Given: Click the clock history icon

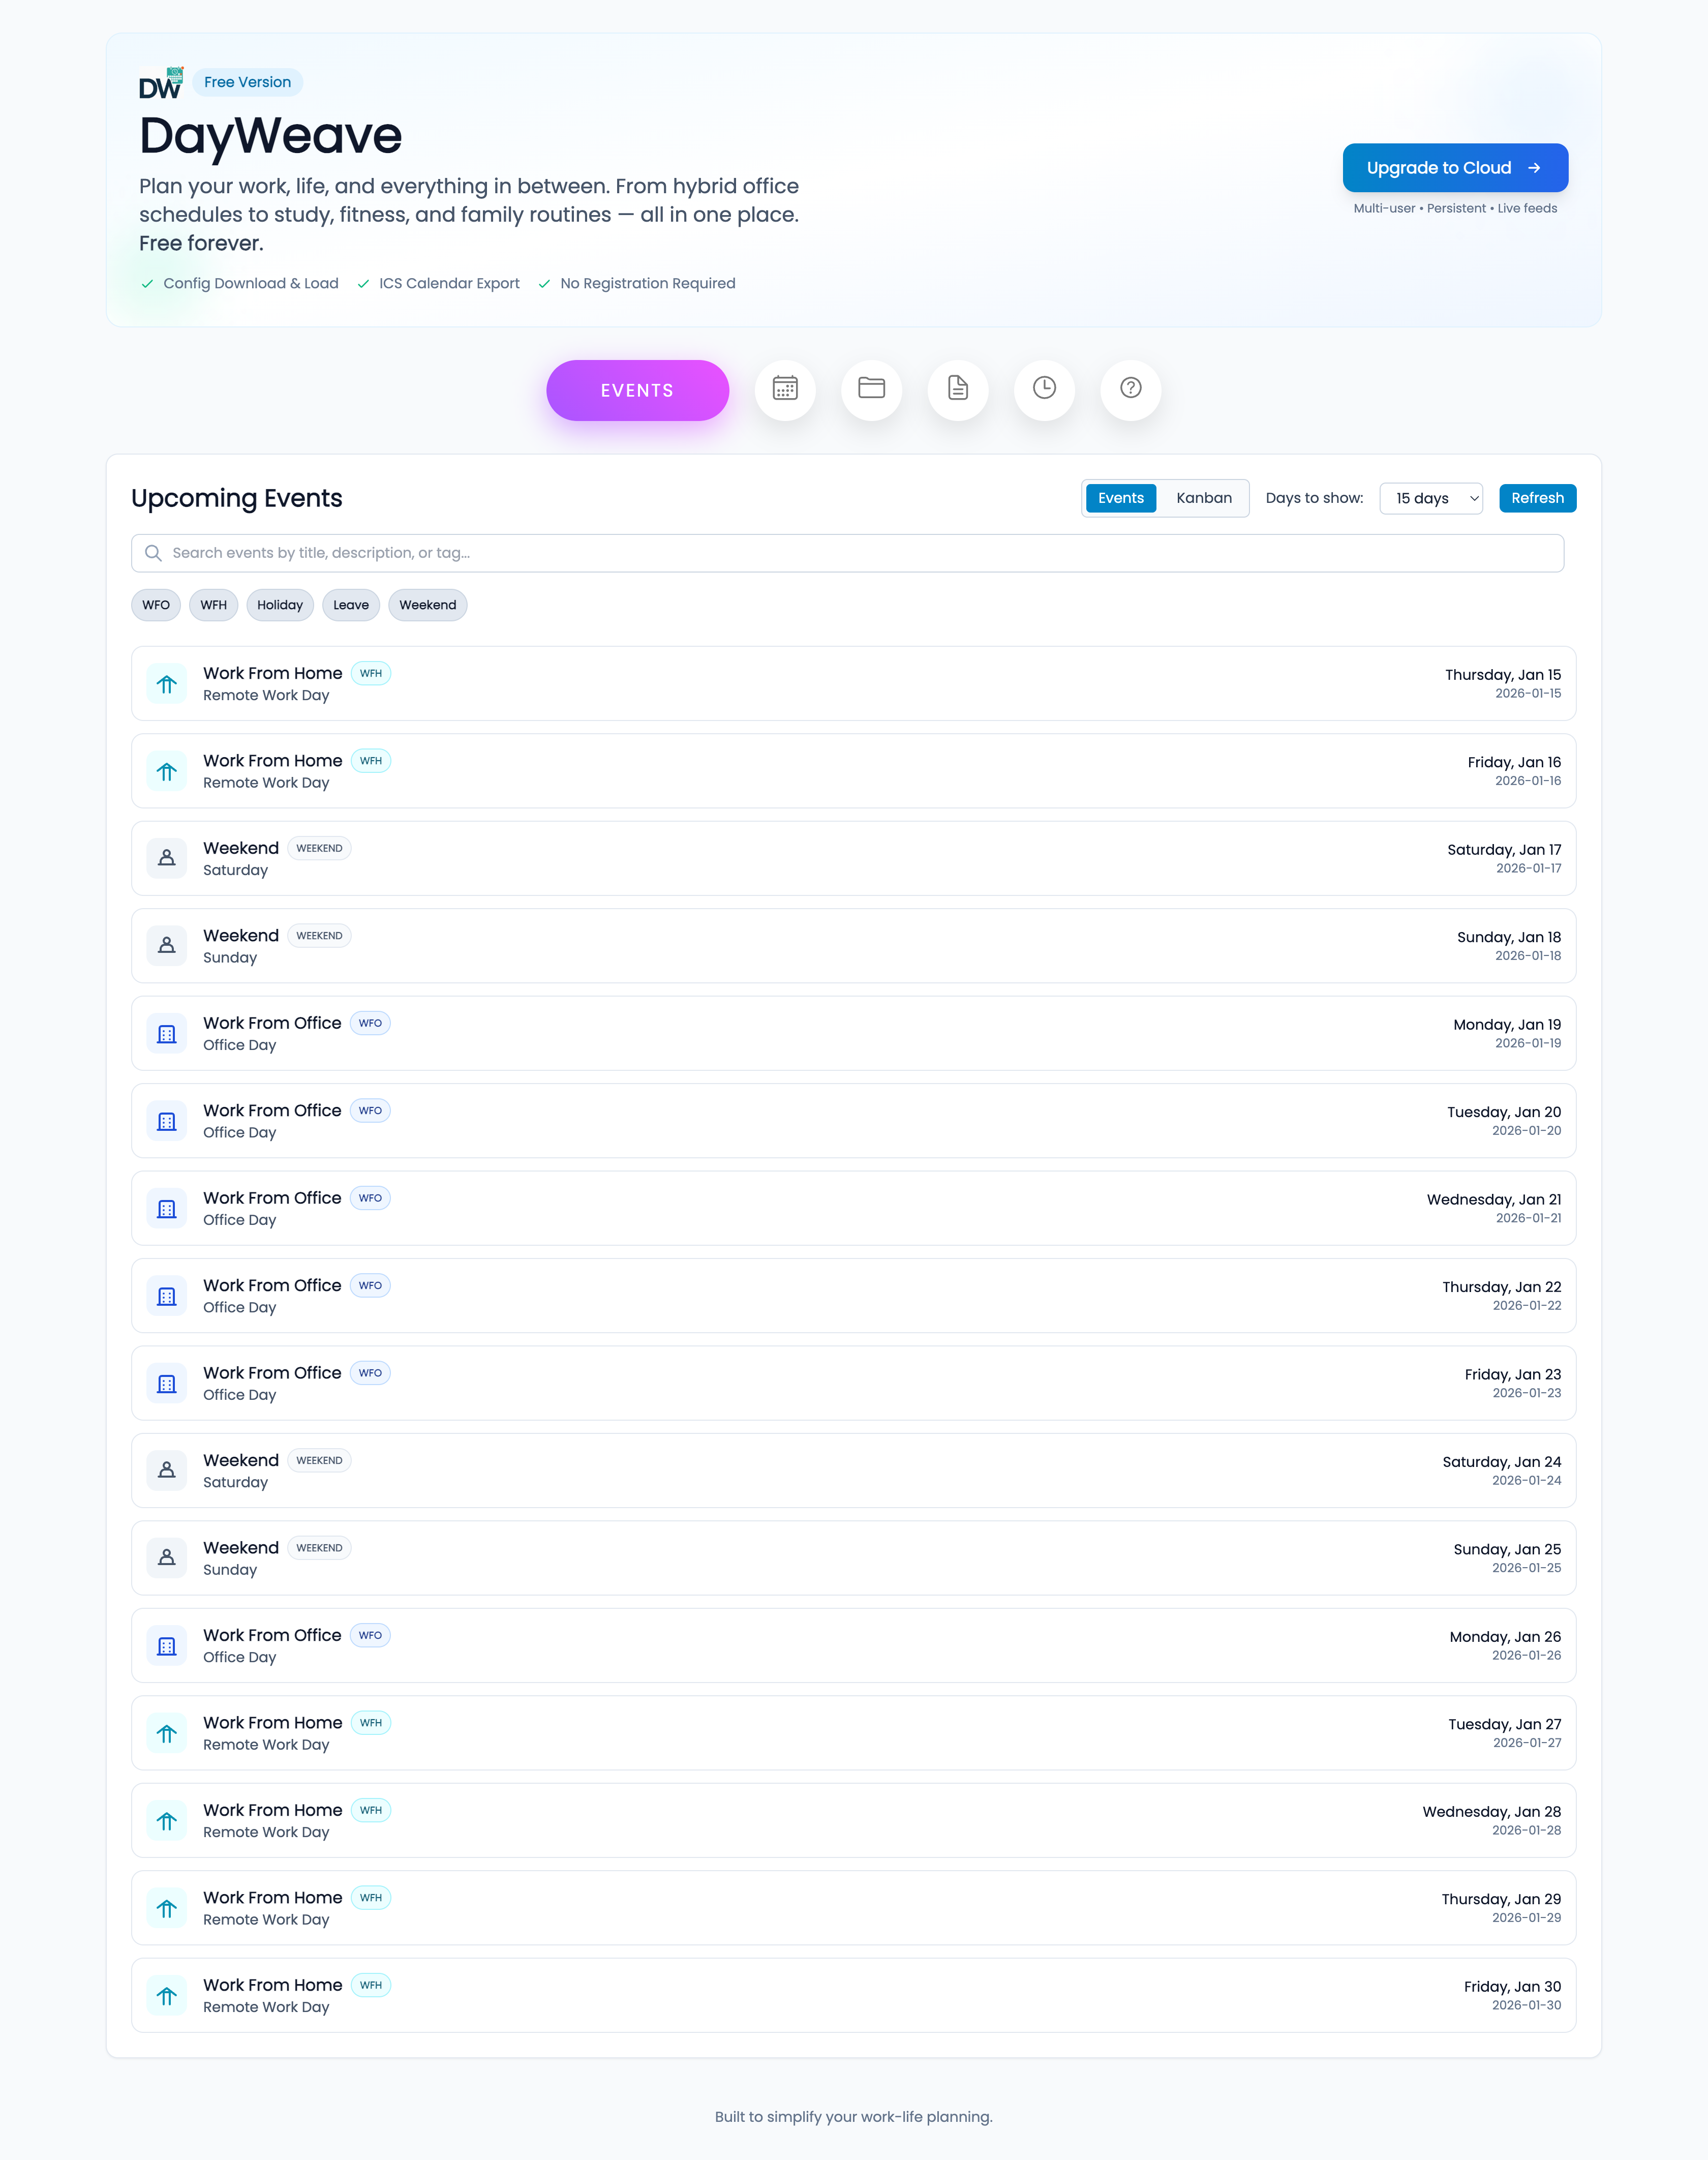Looking at the screenshot, I should coord(1044,390).
